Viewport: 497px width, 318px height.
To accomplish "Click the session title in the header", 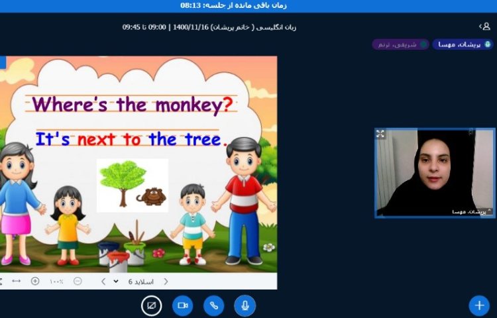I will pos(209,27).
